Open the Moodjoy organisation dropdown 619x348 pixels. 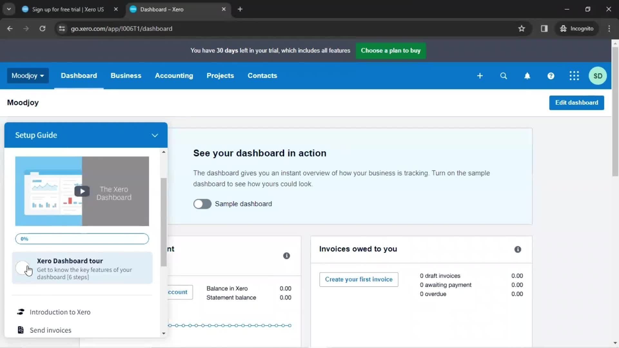[x=28, y=76]
